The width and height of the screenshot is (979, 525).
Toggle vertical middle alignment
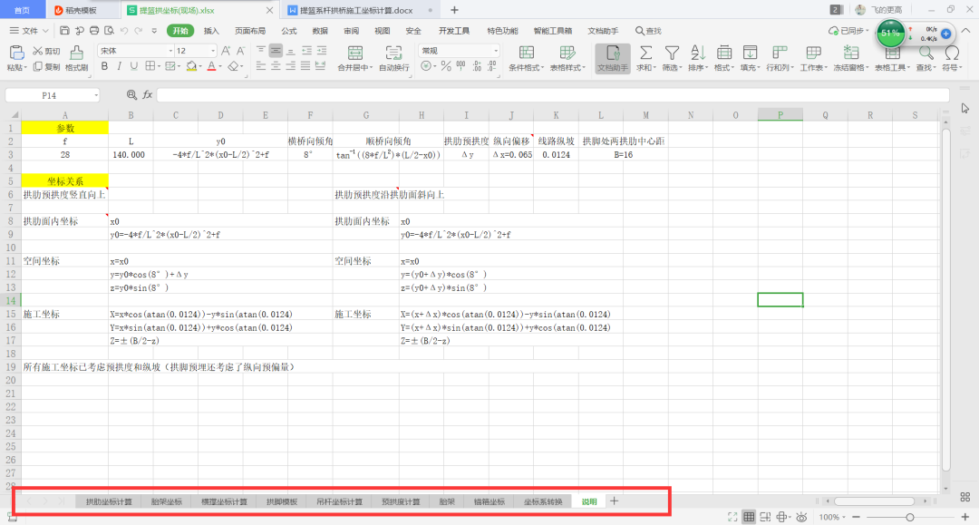[276, 51]
